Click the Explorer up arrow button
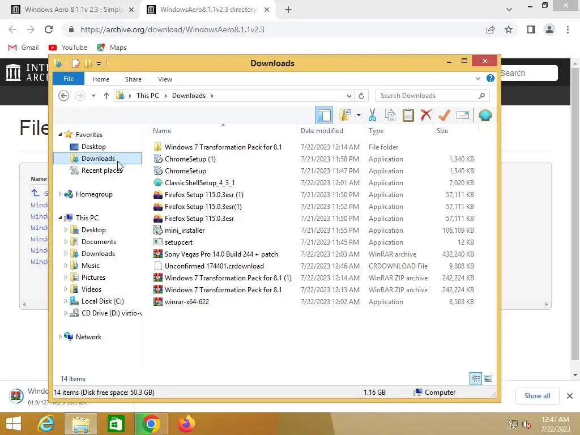The image size is (580, 435). pos(106,96)
